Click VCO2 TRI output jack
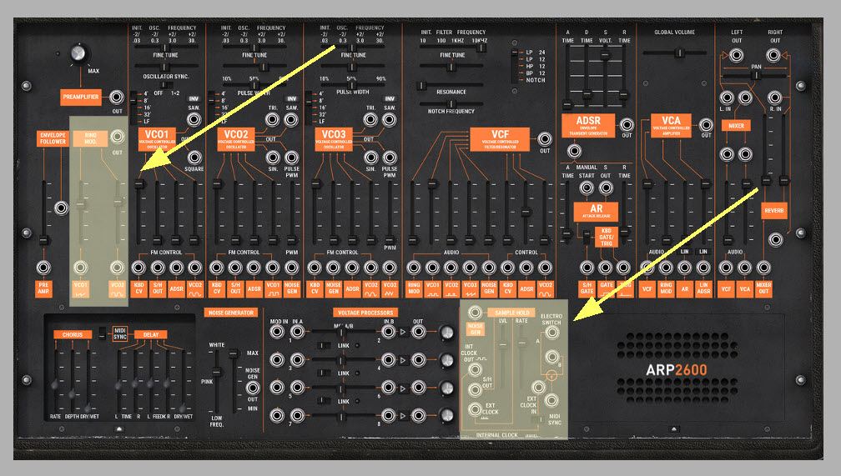The height and width of the screenshot is (476, 841). pyautogui.click(x=273, y=119)
